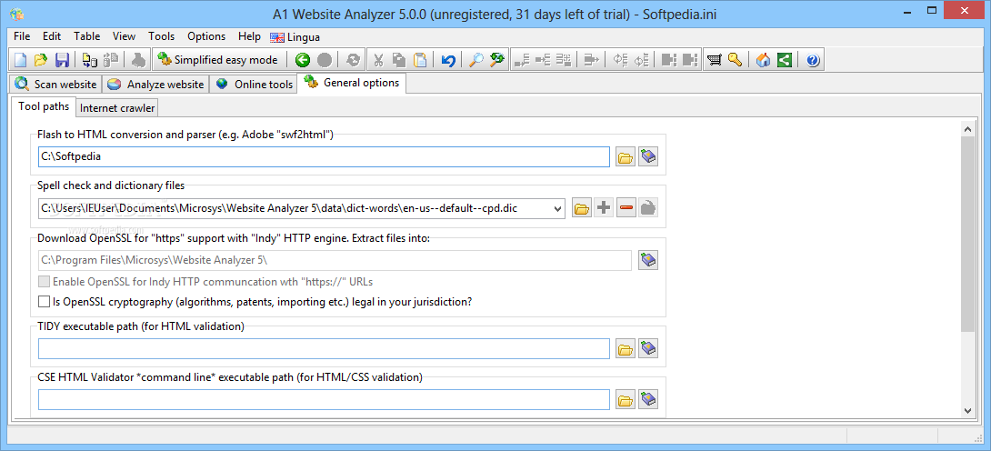Remove the dictionary file with the red minus icon
Image resolution: width=991 pixels, height=451 pixels.
click(x=626, y=207)
